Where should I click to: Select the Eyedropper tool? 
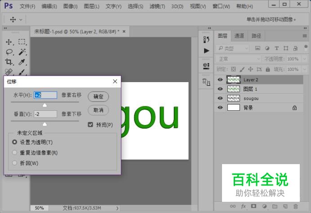(x=22, y=62)
